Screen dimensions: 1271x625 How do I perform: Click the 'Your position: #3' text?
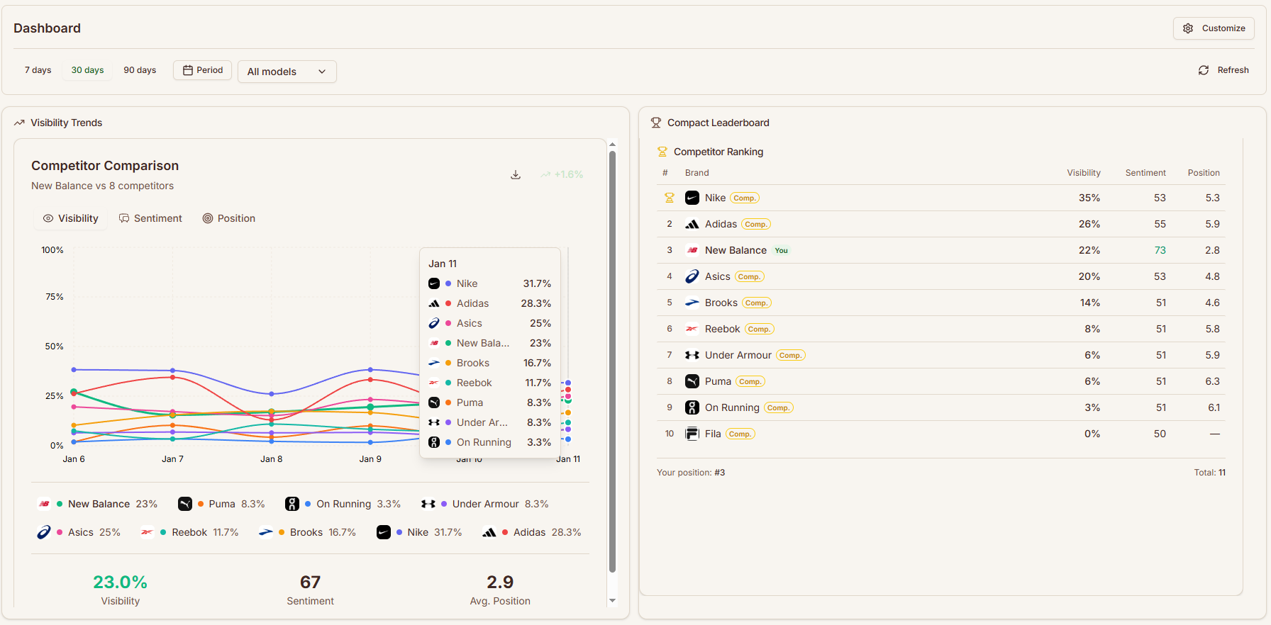[x=691, y=473]
